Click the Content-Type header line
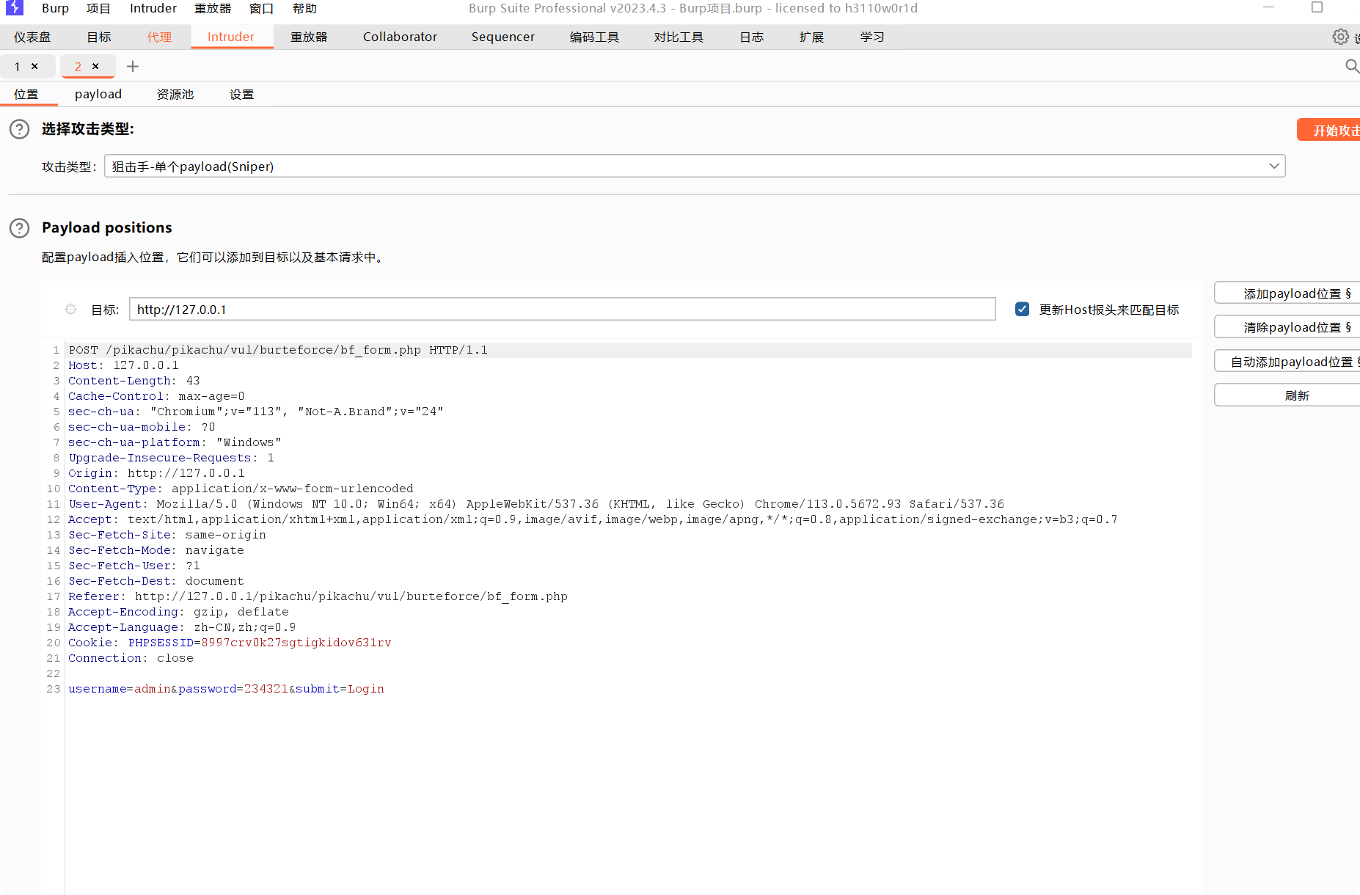The width and height of the screenshot is (1360, 895). click(x=241, y=489)
